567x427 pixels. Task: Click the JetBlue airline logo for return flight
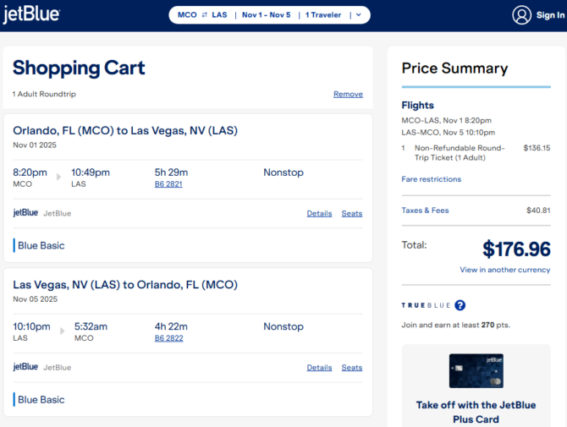[x=26, y=367]
